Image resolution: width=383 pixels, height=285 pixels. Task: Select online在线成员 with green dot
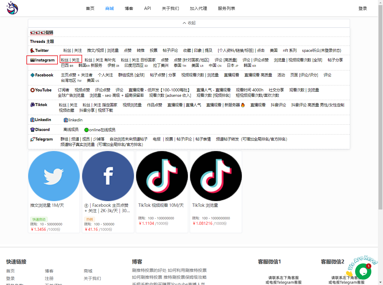[x=99, y=130]
